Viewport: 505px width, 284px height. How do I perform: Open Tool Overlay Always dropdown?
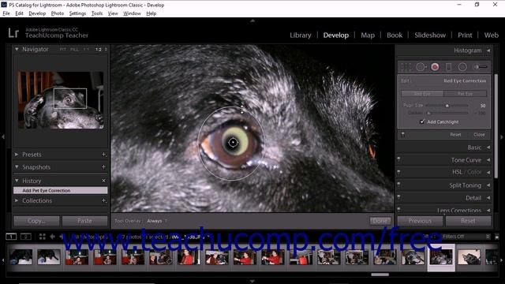156,221
